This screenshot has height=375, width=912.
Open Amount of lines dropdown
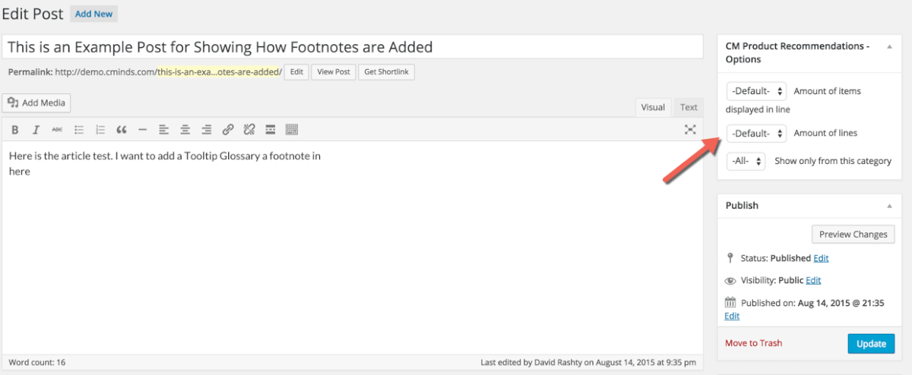(756, 134)
